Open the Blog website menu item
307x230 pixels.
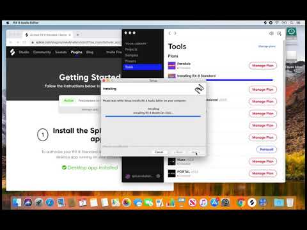pos(90,52)
